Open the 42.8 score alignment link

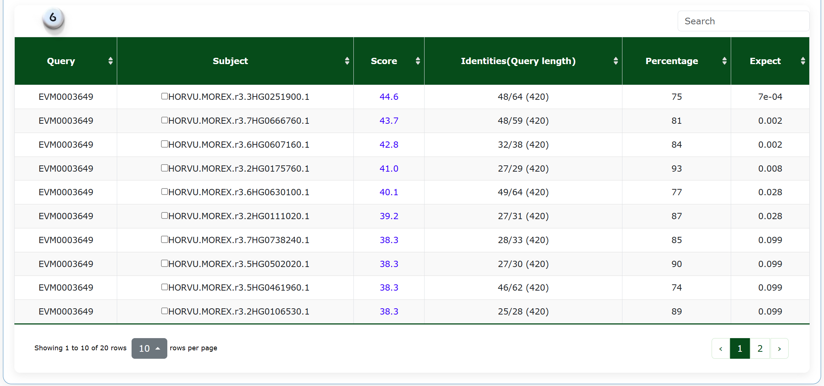(x=389, y=145)
